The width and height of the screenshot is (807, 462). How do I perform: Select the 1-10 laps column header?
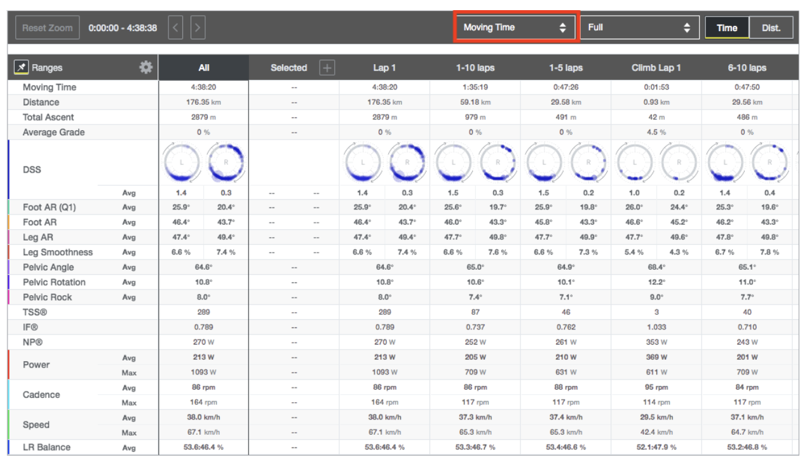tap(475, 68)
